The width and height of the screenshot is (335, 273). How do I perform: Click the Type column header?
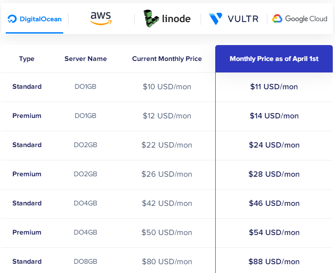27,59
